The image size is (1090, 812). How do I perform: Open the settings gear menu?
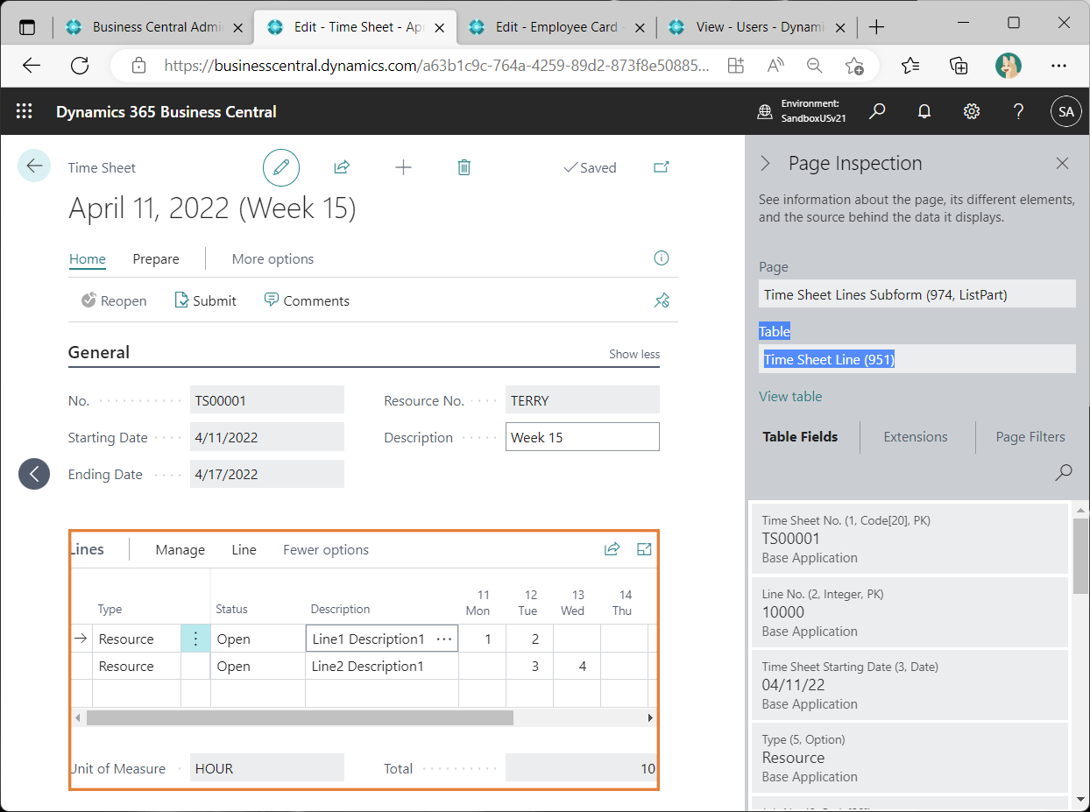click(971, 112)
